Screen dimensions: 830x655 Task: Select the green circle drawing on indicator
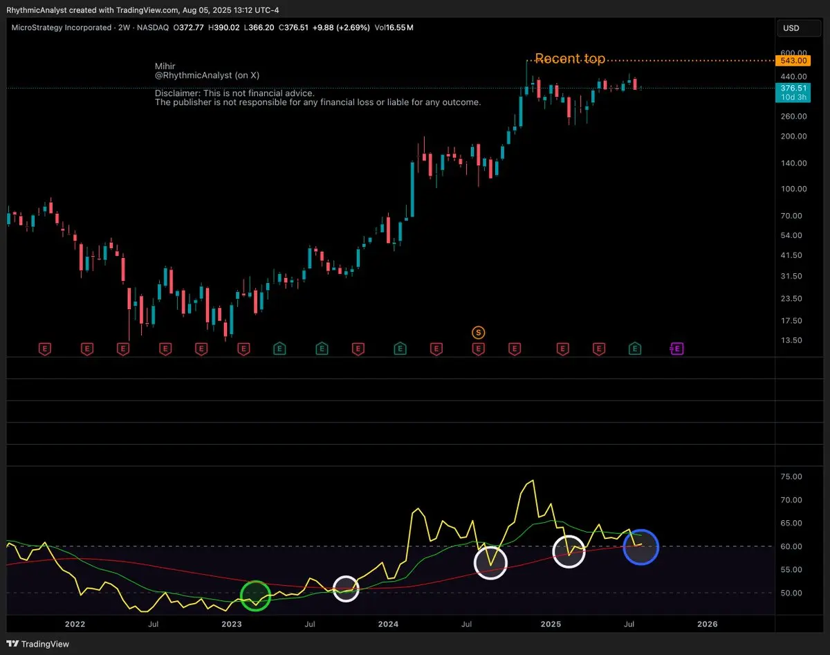(x=255, y=596)
